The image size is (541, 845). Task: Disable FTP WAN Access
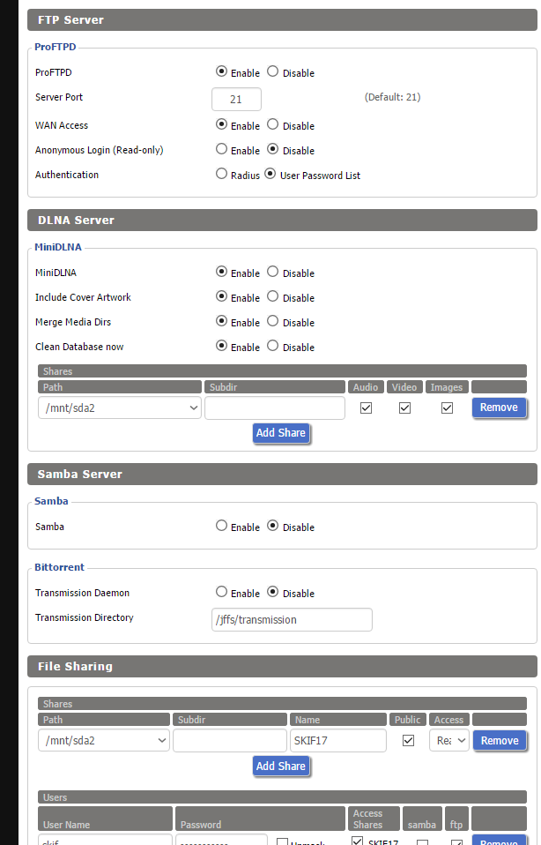coord(272,125)
